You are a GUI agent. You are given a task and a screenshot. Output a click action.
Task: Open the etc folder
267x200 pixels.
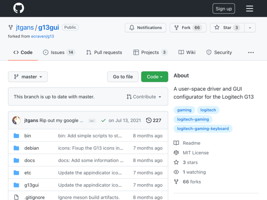point(28,172)
